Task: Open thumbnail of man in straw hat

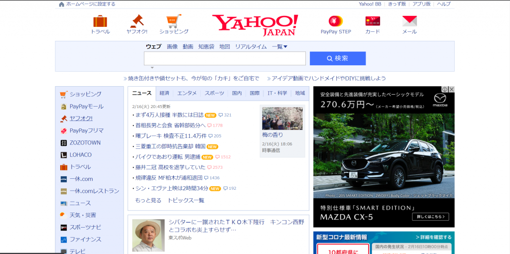Action: click(148, 235)
